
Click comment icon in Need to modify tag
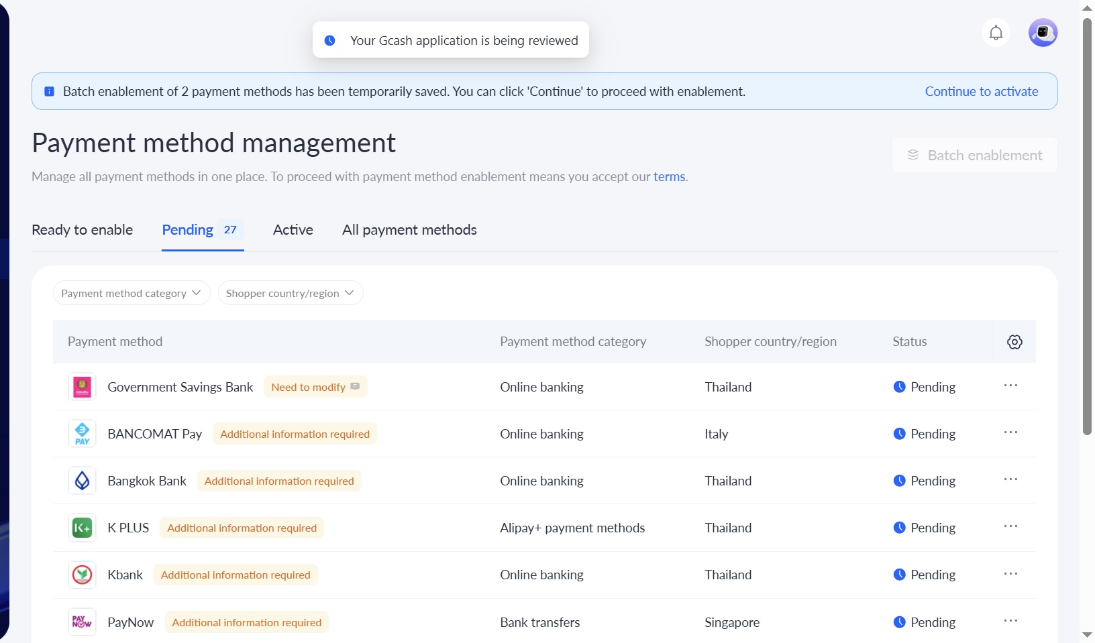tap(355, 386)
